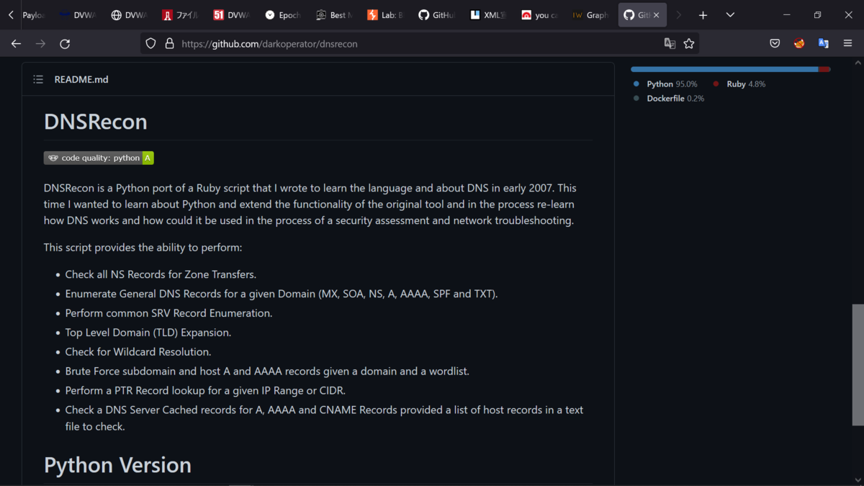Go back to the previous page
The width and height of the screenshot is (864, 486).
pyautogui.click(x=16, y=44)
